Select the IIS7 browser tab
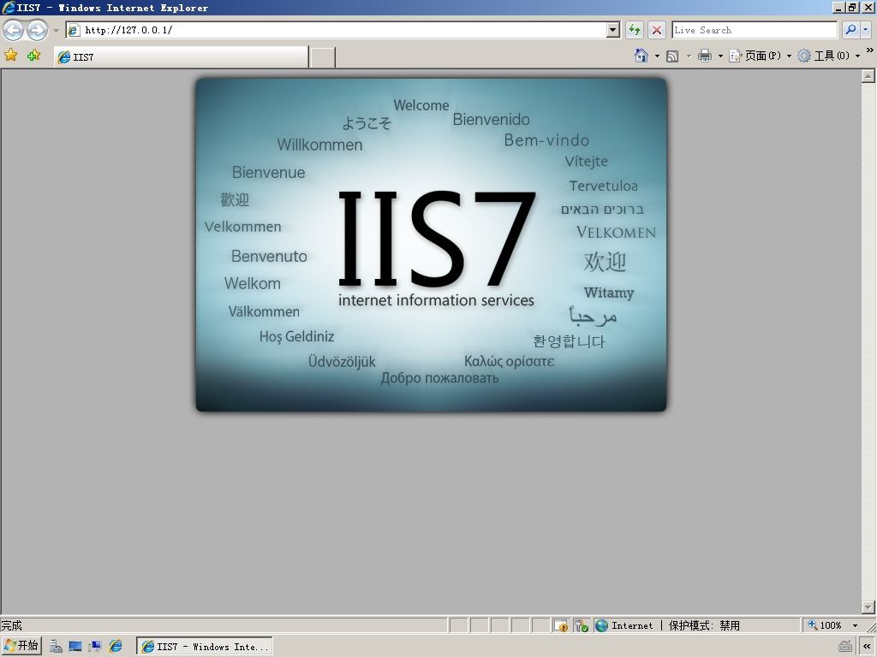This screenshot has width=877, height=657. point(182,57)
